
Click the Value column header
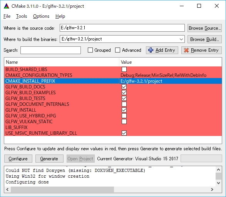tap(171, 62)
